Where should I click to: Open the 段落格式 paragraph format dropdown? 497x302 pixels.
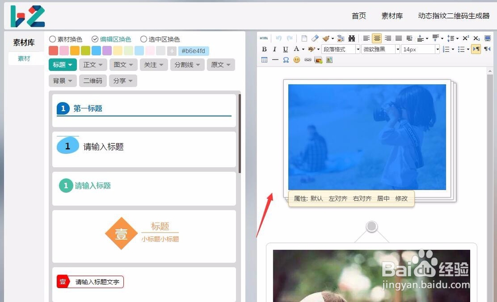(x=338, y=49)
